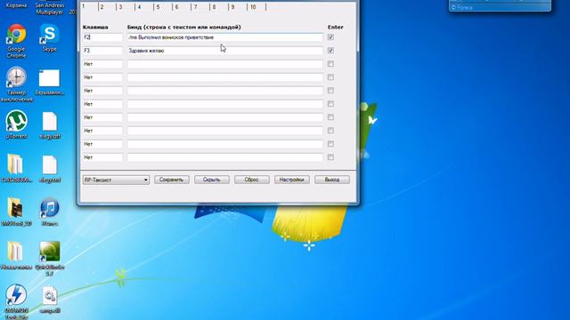The image size is (570, 320).
Task: Uncheck Enter checkbox in the F3 row
Action: 330,51
